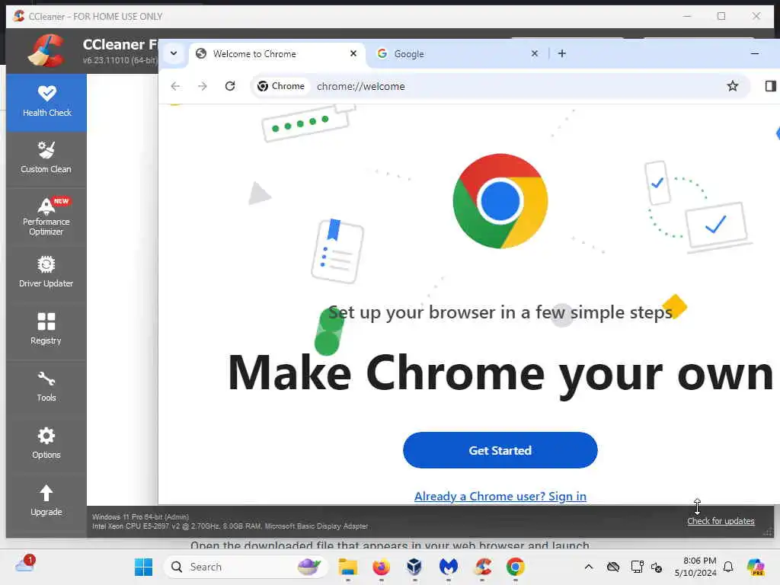Open Copilot preview icon in taskbar
The width and height of the screenshot is (780, 585).
pyautogui.click(x=755, y=567)
